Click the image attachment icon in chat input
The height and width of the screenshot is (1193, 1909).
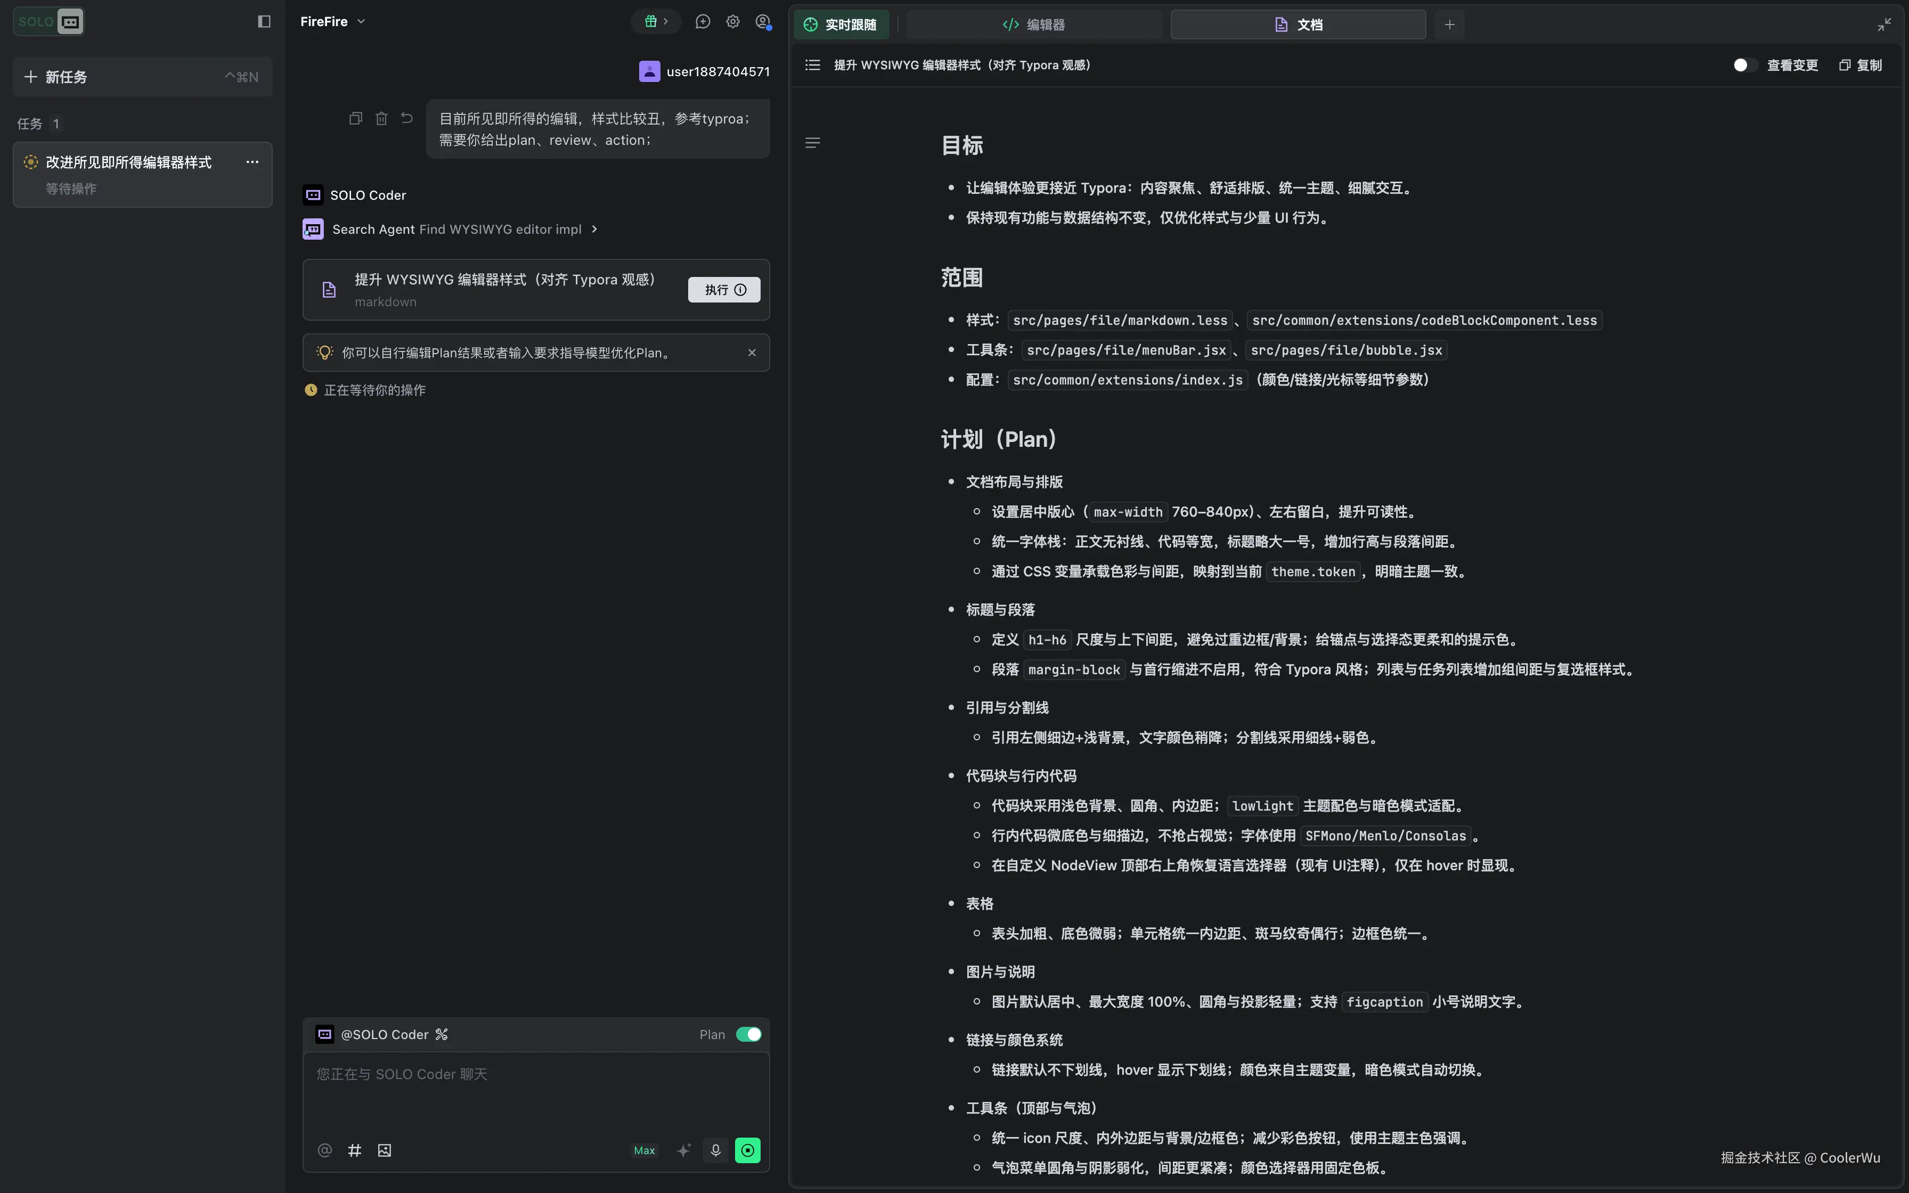(x=384, y=1150)
